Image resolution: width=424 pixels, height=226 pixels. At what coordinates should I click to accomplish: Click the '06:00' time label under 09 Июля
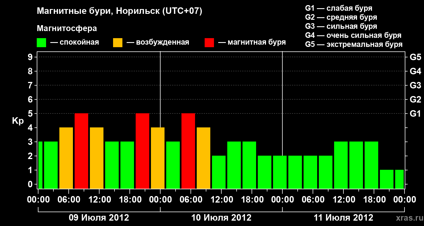[69, 199]
